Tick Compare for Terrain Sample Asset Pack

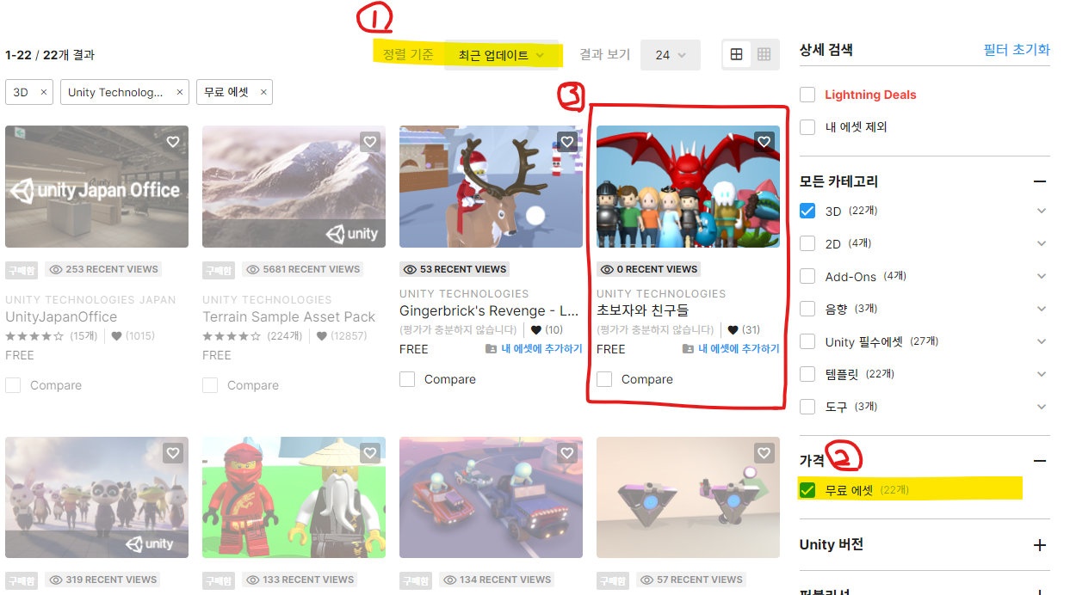pyautogui.click(x=210, y=385)
